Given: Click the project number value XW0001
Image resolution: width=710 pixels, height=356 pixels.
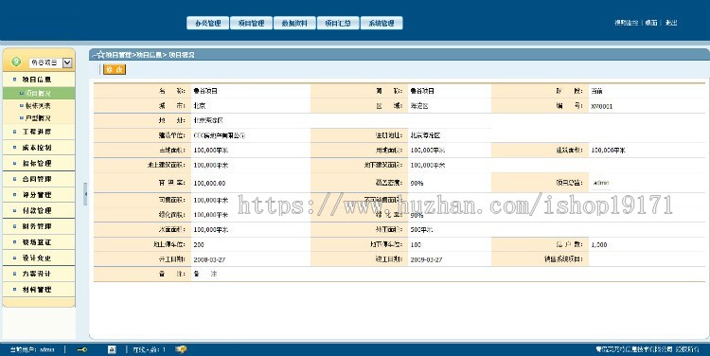Looking at the screenshot, I should 602,106.
